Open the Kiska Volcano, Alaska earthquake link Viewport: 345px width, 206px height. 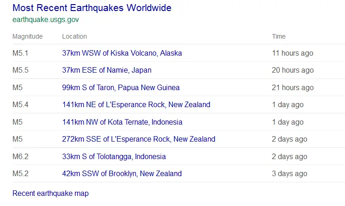click(122, 53)
